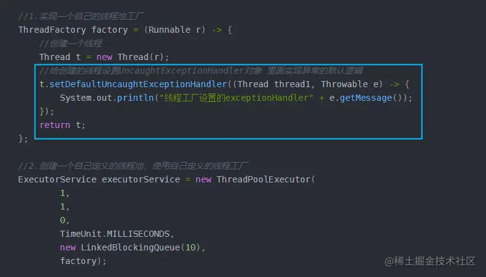Click the 'ThreadFactory factory' declaration line

[x=125, y=30]
